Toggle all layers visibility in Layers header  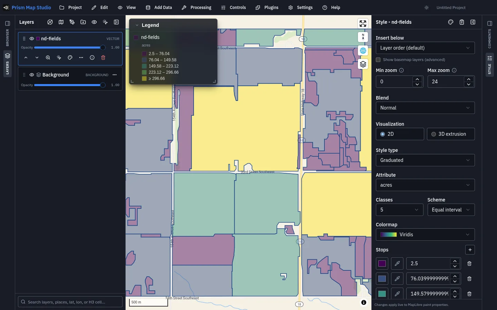[94, 22]
